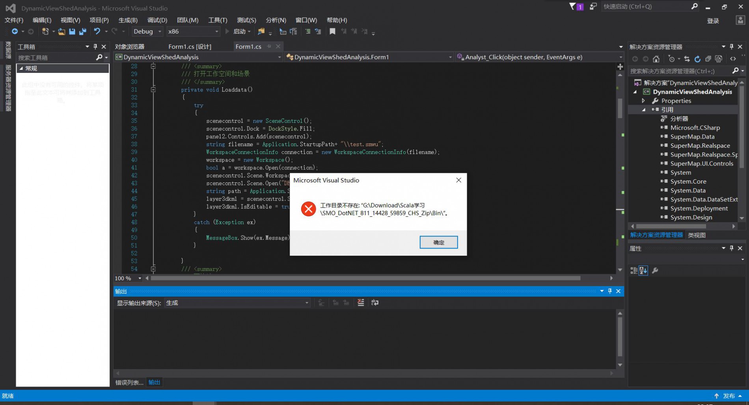Click the sync with active document icon

click(687, 59)
